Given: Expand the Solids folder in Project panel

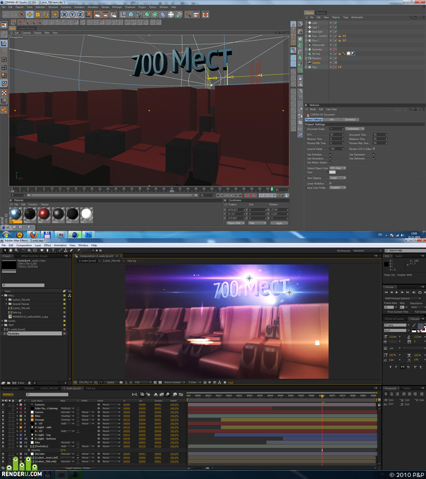Looking at the screenshot, I should pyautogui.click(x=2, y=321).
